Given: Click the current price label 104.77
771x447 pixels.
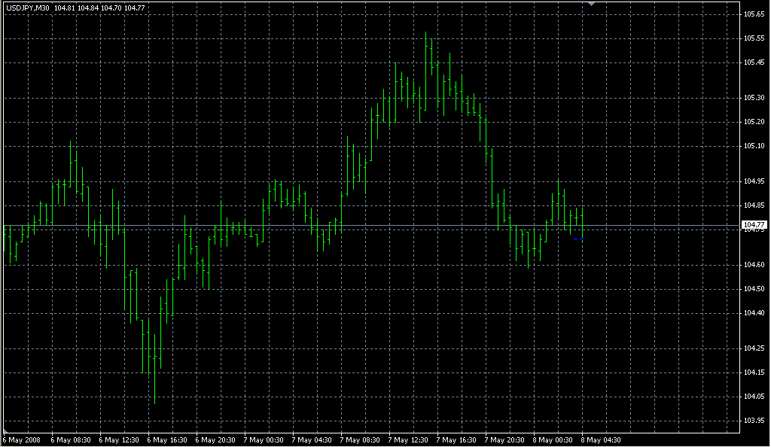Looking at the screenshot, I should pyautogui.click(x=754, y=225).
